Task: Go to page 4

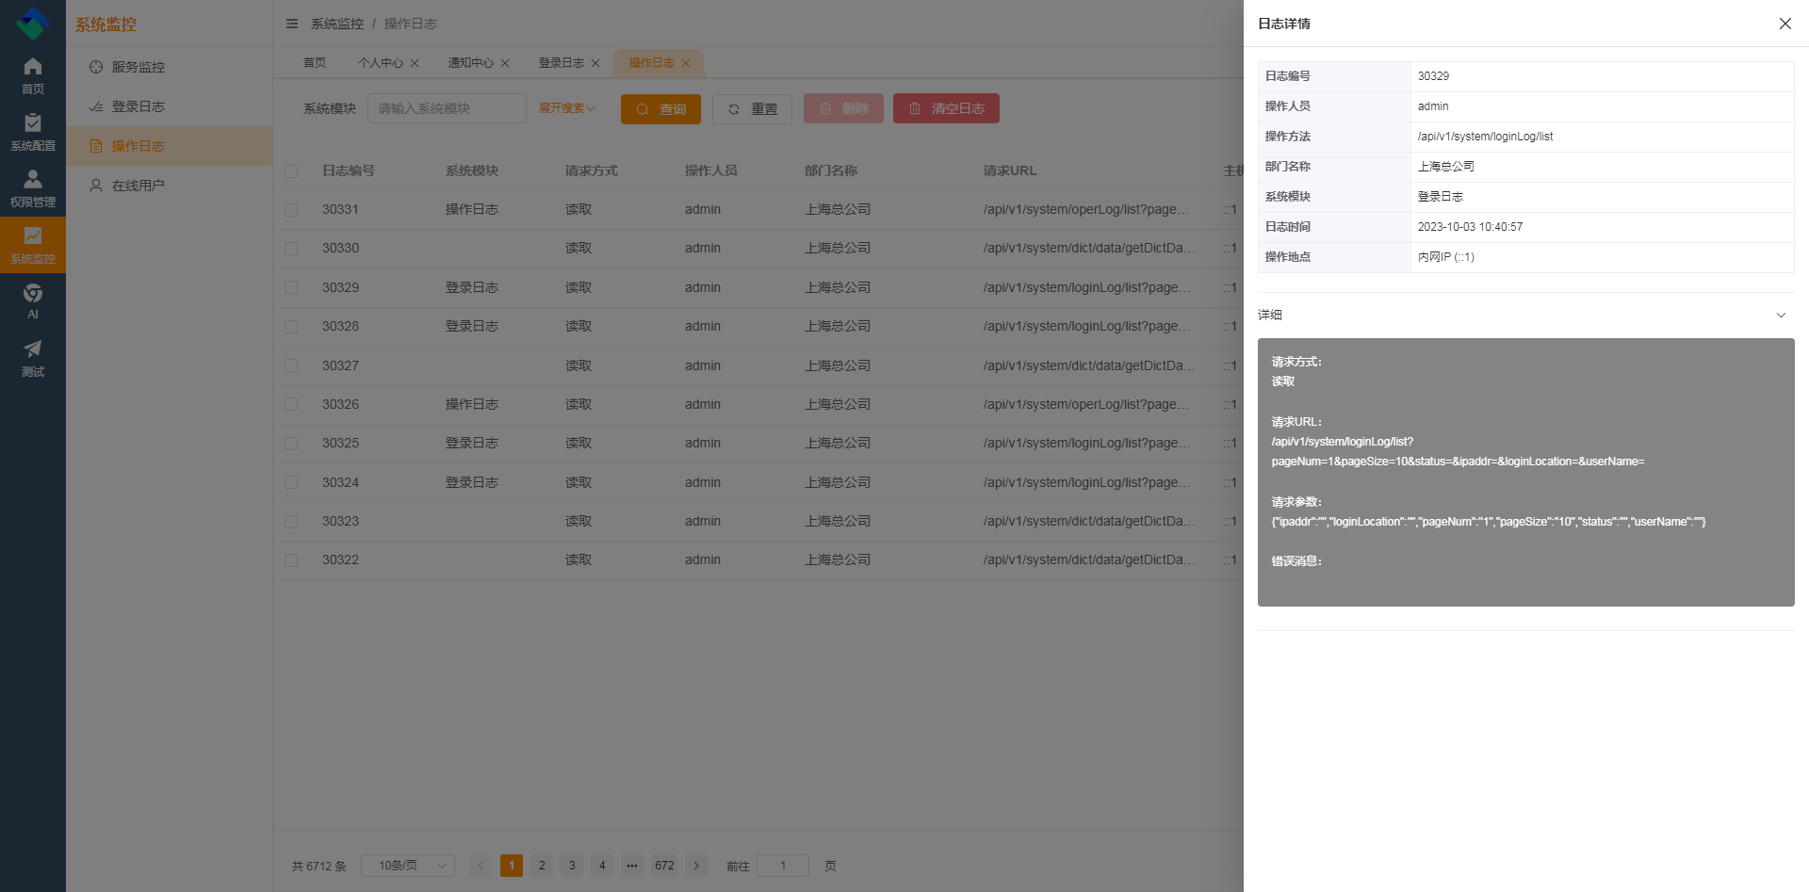Action: point(602,866)
